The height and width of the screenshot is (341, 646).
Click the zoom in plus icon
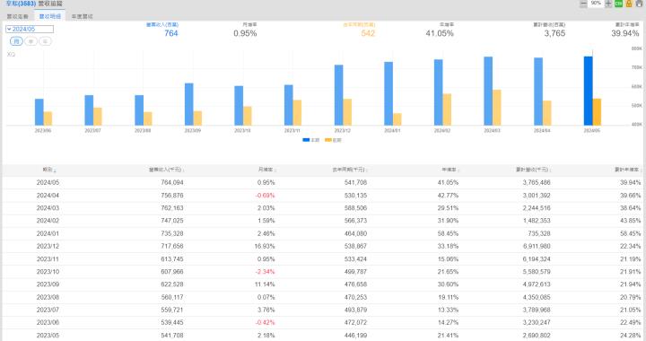(x=608, y=4)
